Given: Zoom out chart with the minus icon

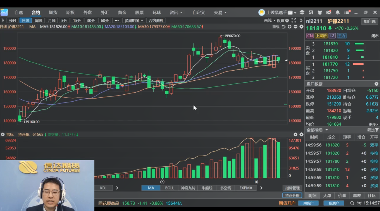Looking at the screenshot, I should pos(295,27).
